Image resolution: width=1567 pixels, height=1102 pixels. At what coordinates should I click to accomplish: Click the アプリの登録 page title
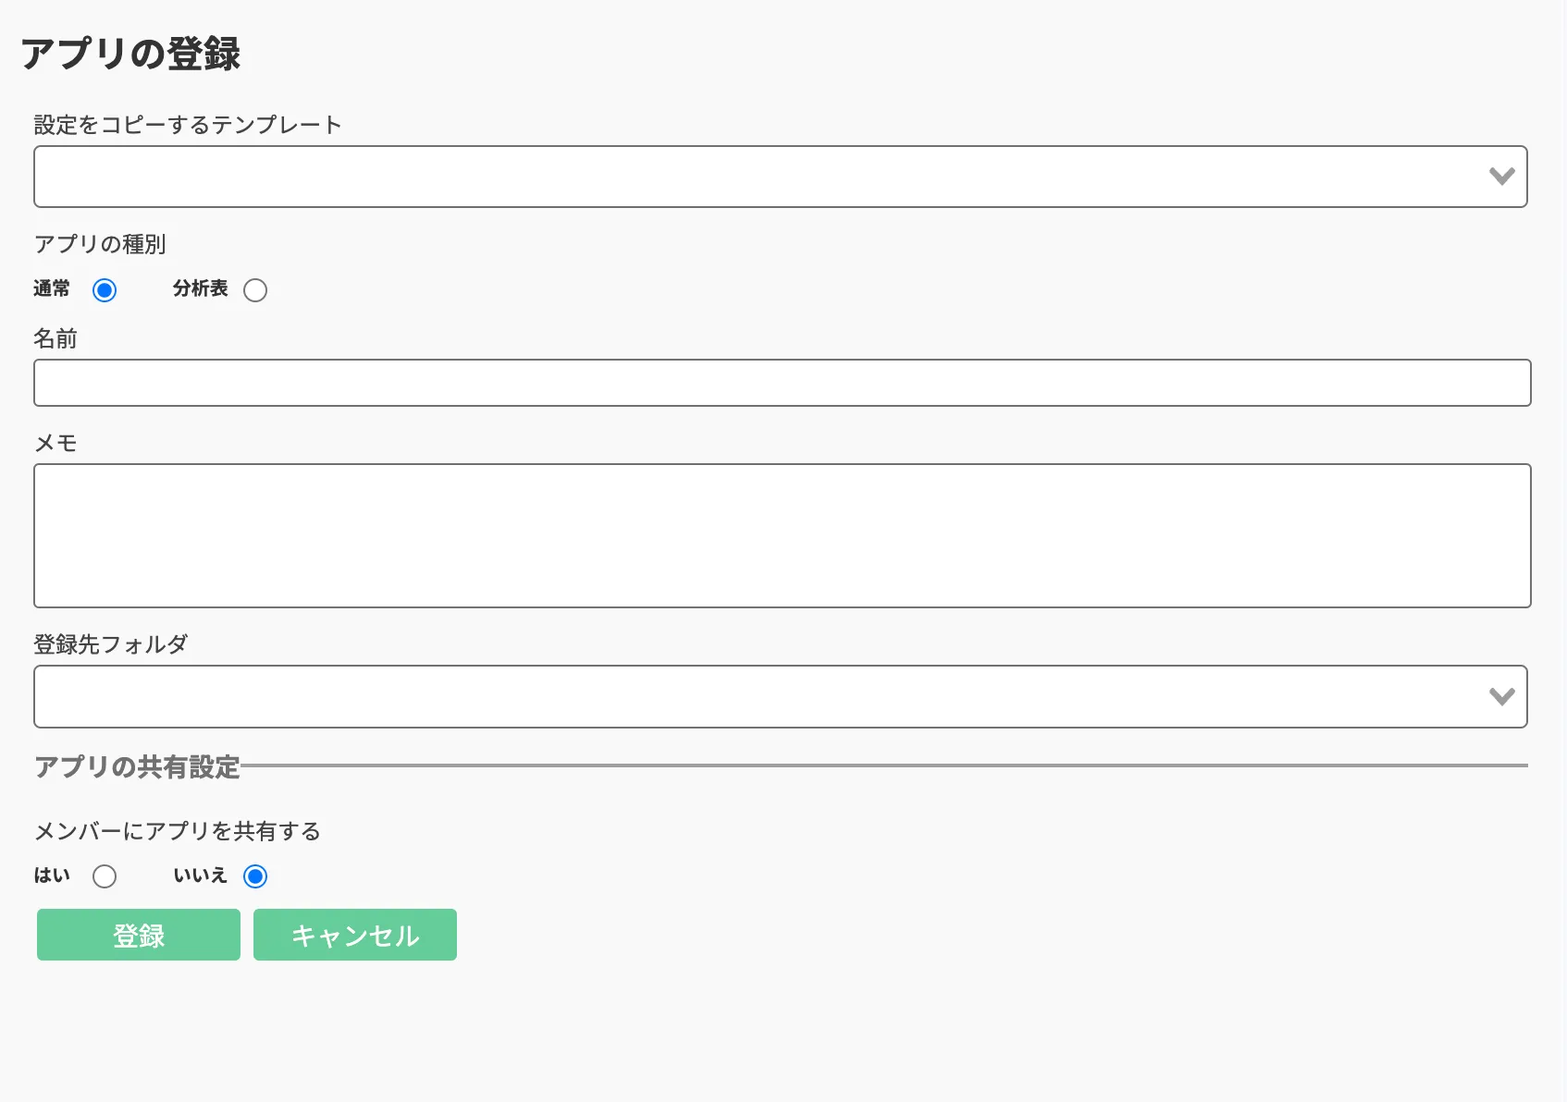130,53
